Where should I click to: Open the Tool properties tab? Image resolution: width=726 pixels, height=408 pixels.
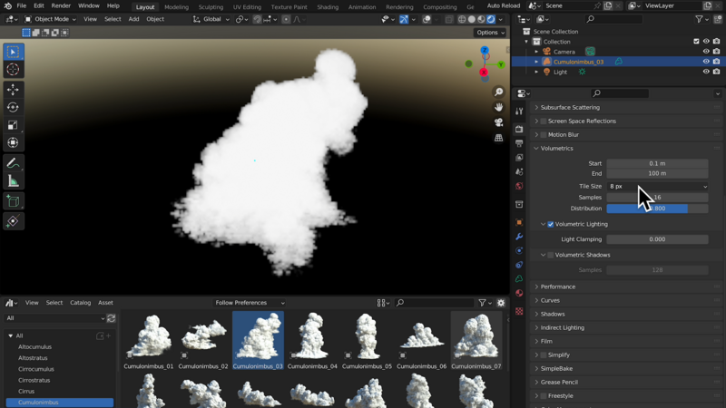519,111
